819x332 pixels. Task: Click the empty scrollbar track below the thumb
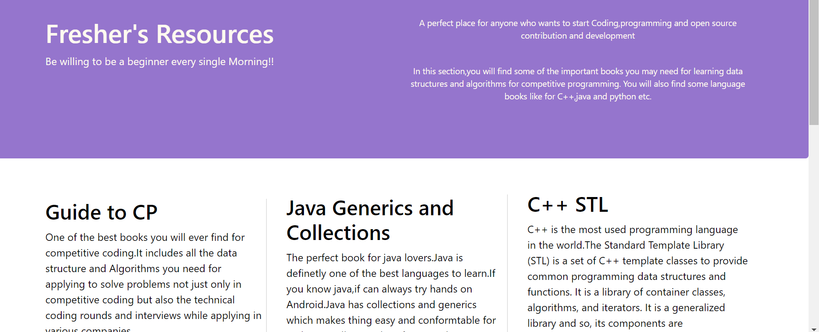click(814, 226)
